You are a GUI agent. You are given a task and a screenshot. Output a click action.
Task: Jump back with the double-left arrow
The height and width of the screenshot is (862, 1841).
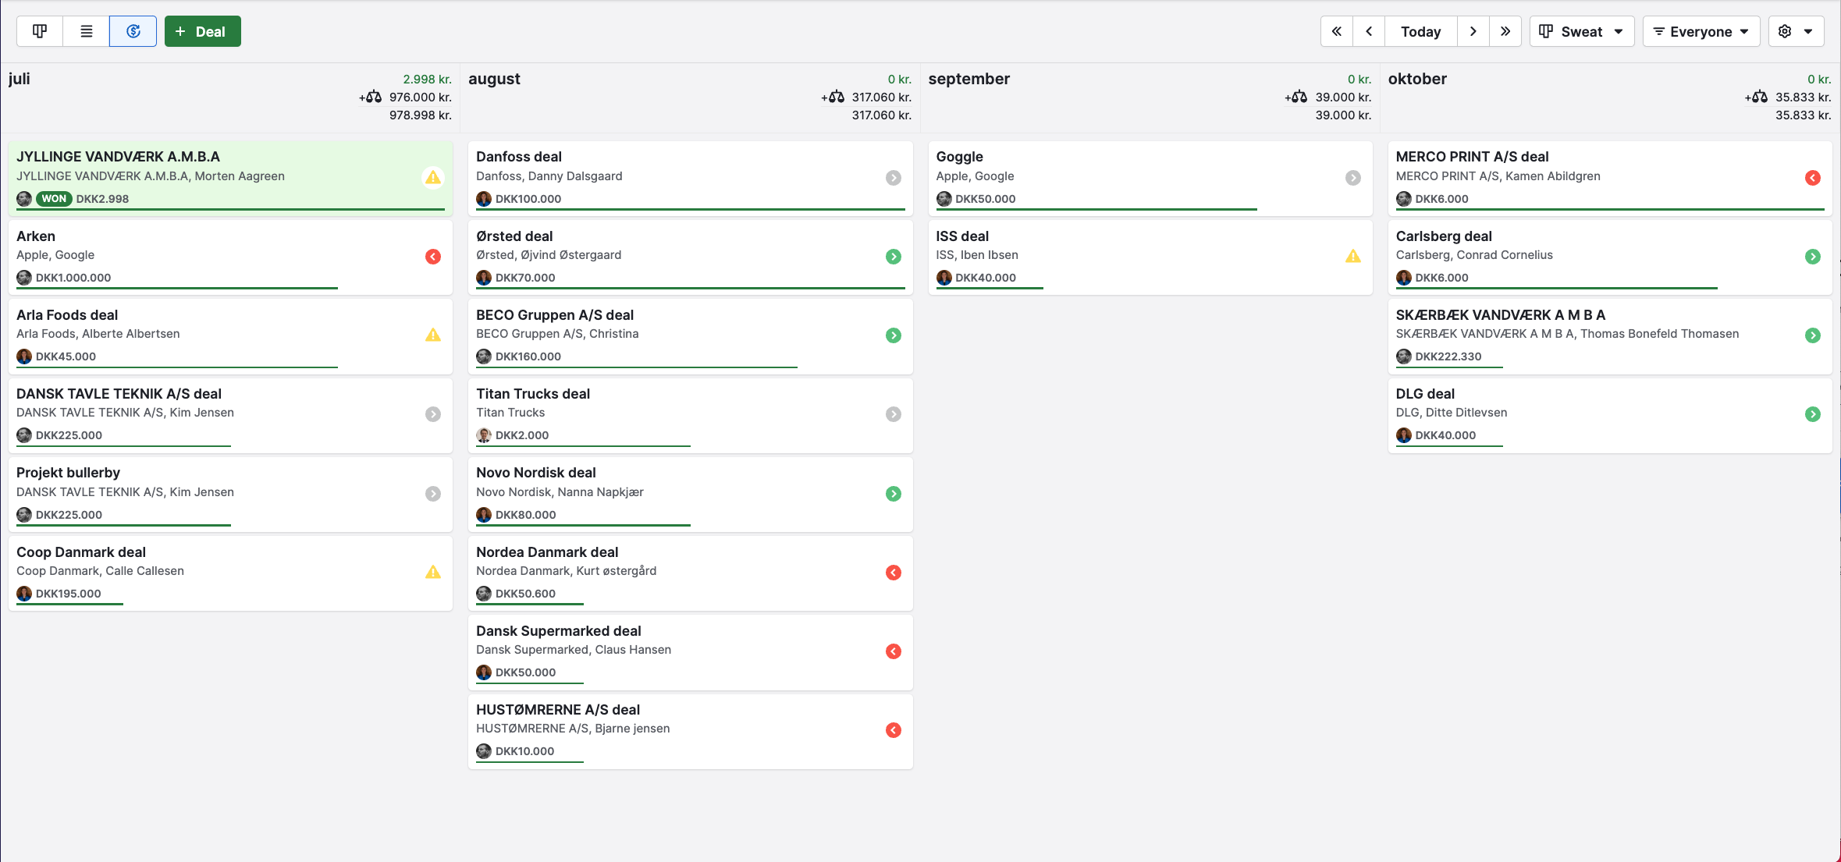pyautogui.click(x=1337, y=31)
